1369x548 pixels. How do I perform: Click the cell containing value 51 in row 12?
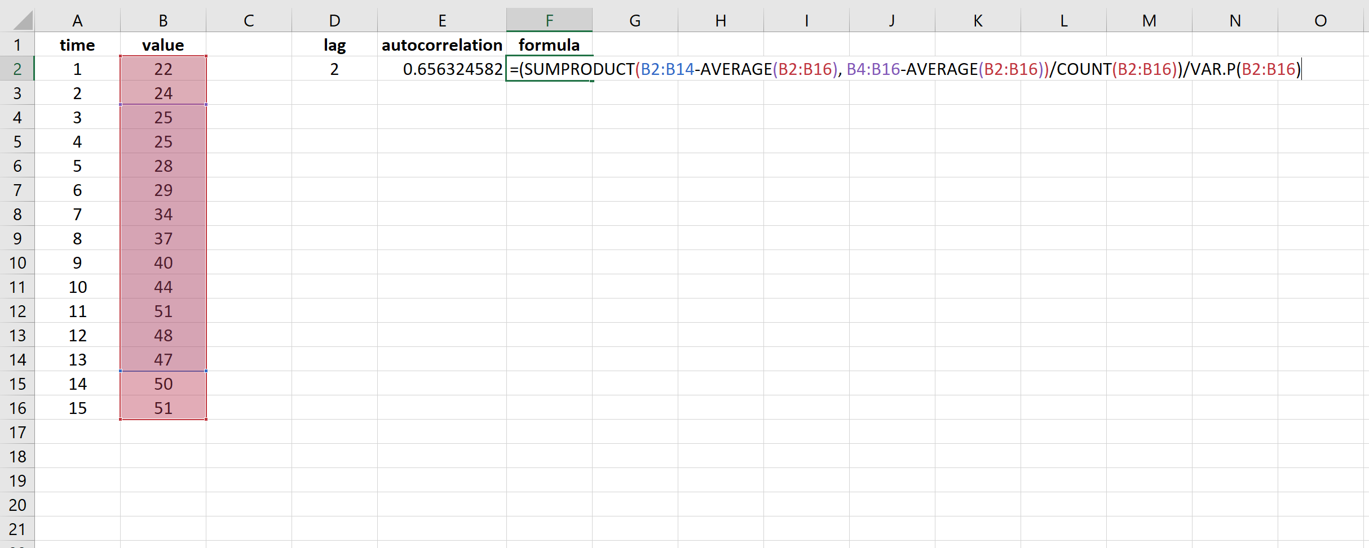(163, 311)
